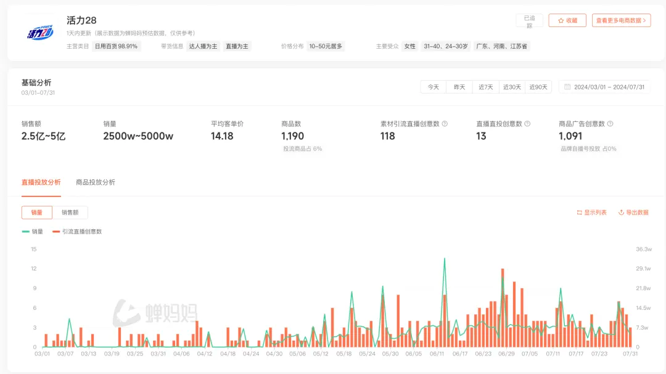666x374 pixels.
Task: Switch to 直播投放分析 tab
Action: pyautogui.click(x=41, y=182)
